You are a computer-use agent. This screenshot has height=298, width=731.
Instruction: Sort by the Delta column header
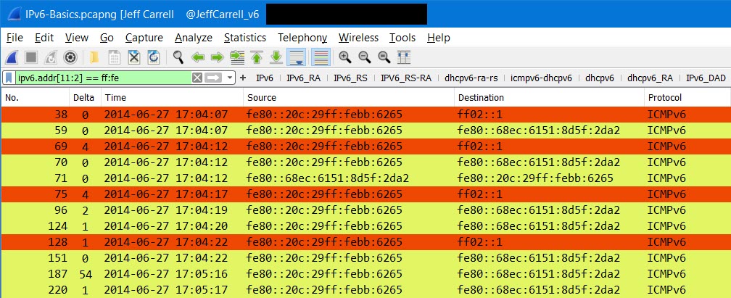click(85, 98)
